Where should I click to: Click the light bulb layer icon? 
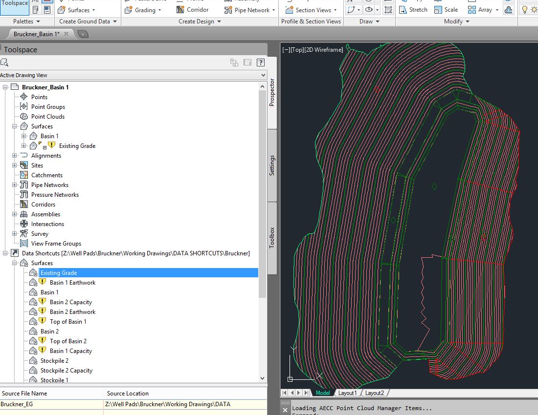pyautogui.click(x=525, y=10)
